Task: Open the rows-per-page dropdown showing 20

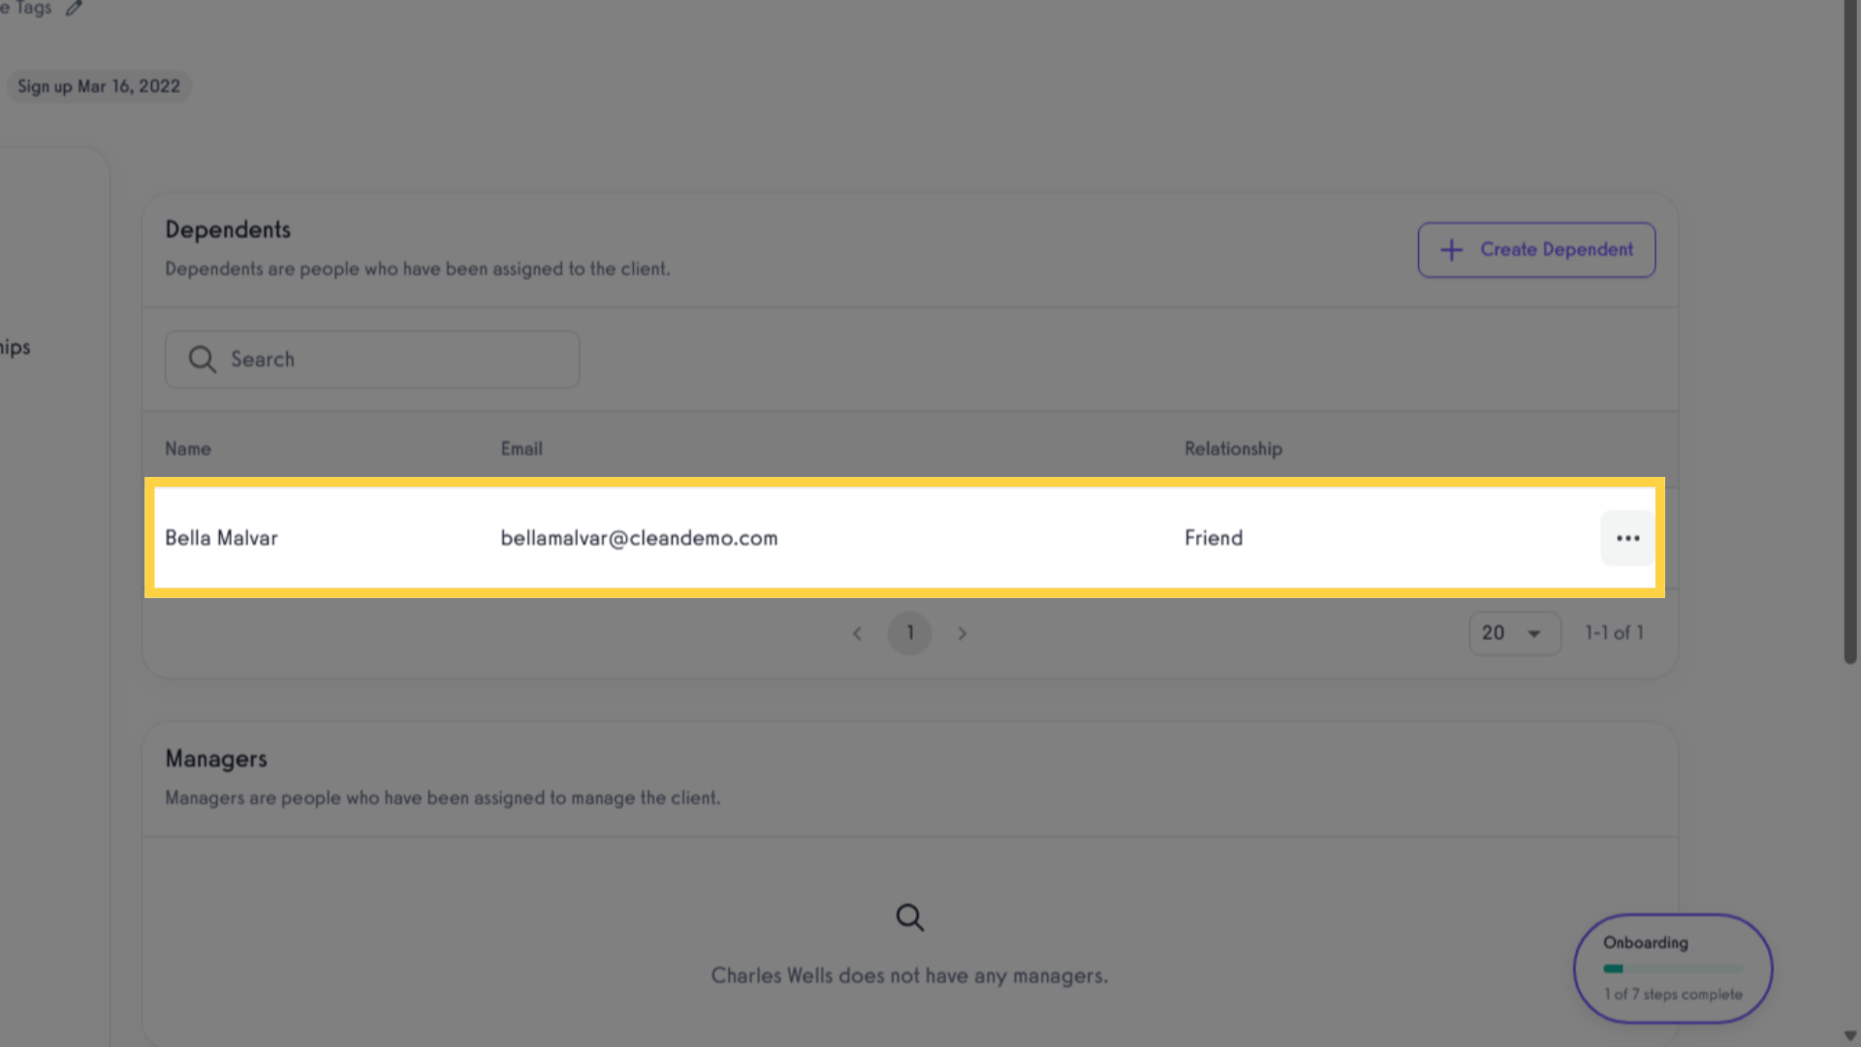Action: point(1515,633)
